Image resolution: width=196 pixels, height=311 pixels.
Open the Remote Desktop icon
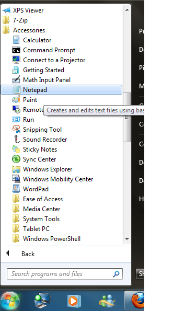(x=16, y=109)
